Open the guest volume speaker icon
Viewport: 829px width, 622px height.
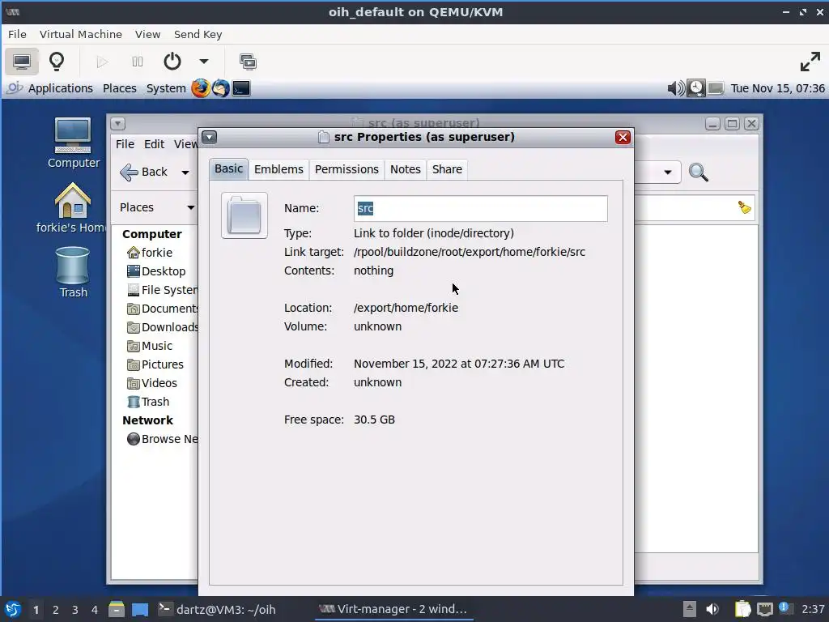676,88
